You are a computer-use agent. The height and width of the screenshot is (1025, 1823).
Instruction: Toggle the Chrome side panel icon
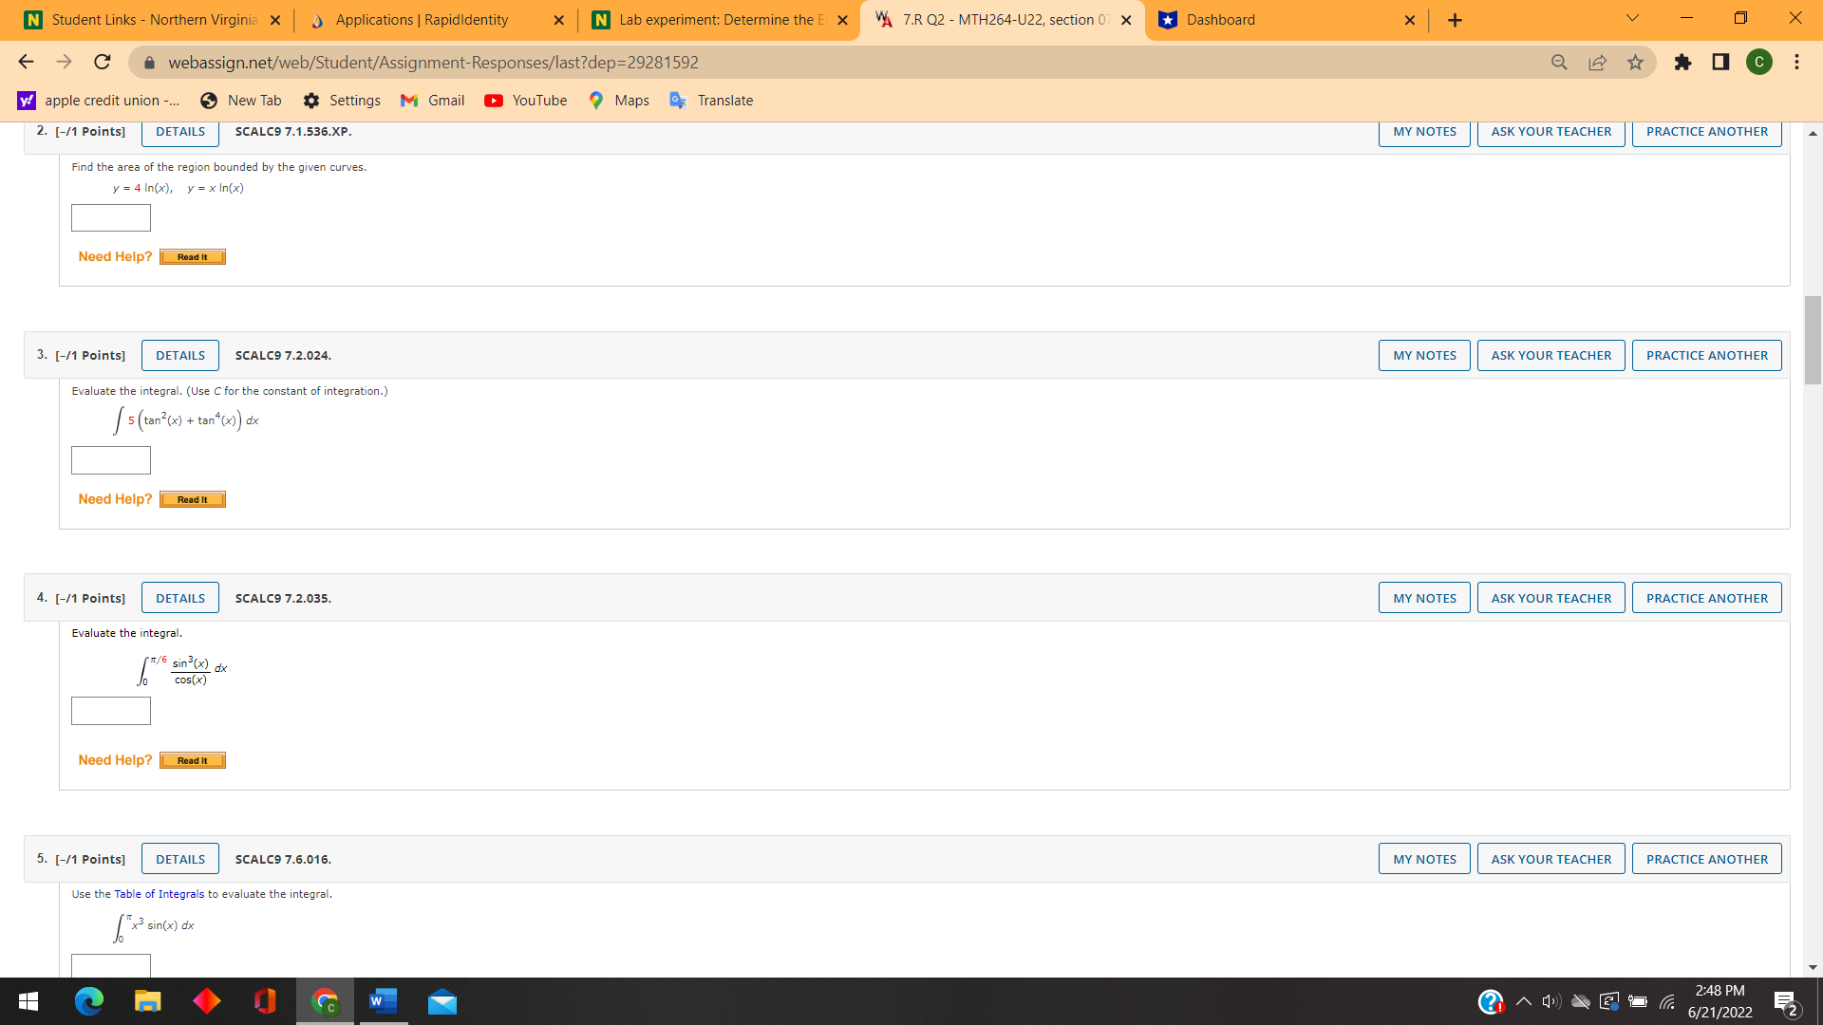point(1720,63)
